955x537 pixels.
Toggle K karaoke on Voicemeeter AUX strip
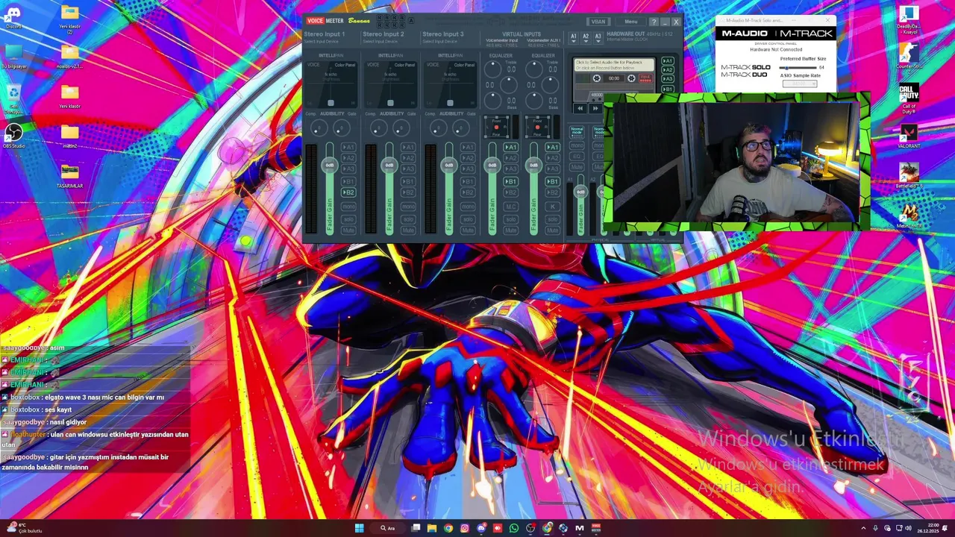tap(552, 207)
